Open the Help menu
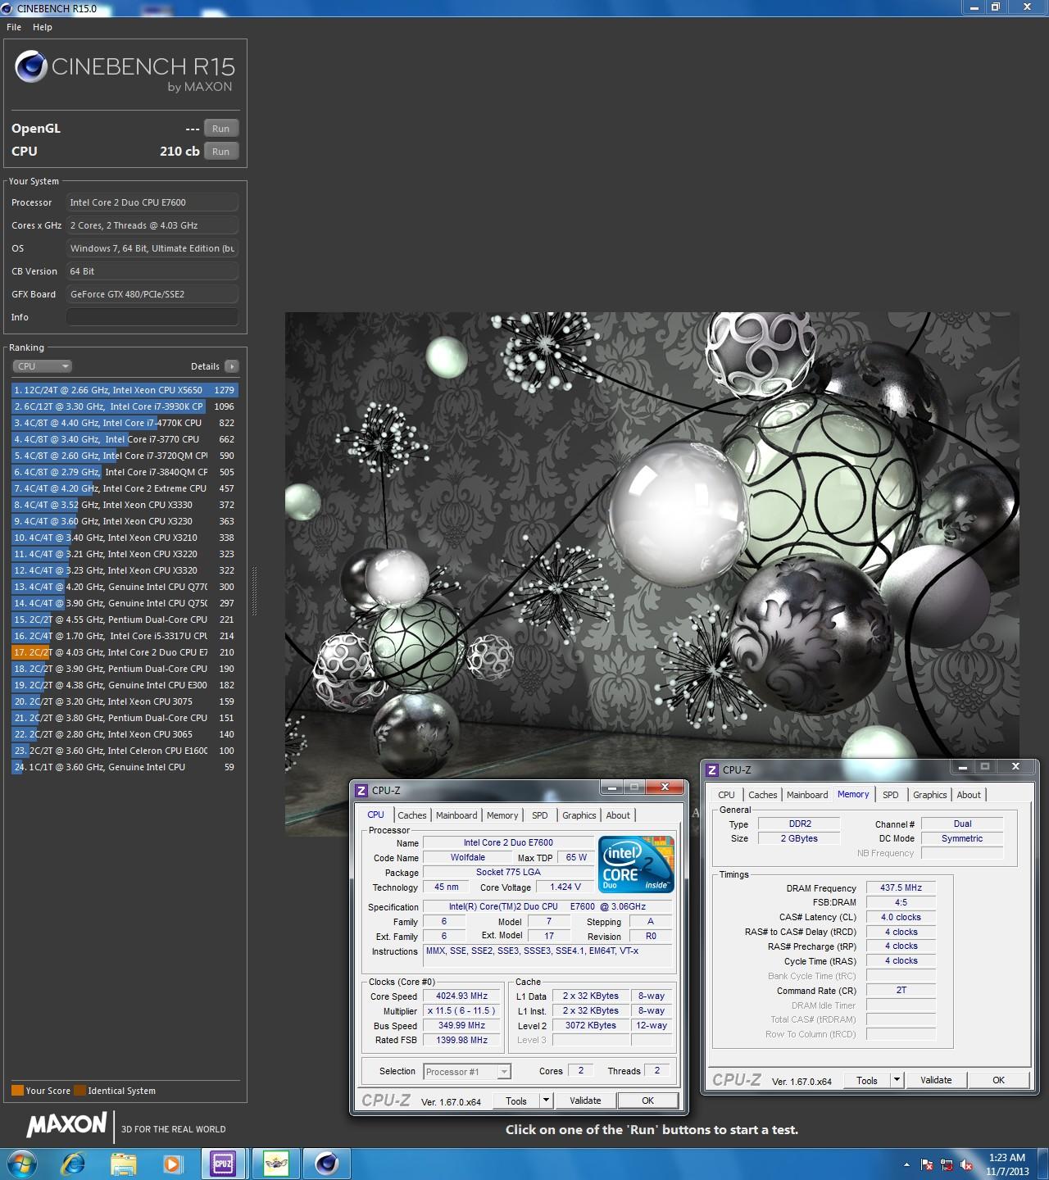The image size is (1049, 1180). point(43,27)
